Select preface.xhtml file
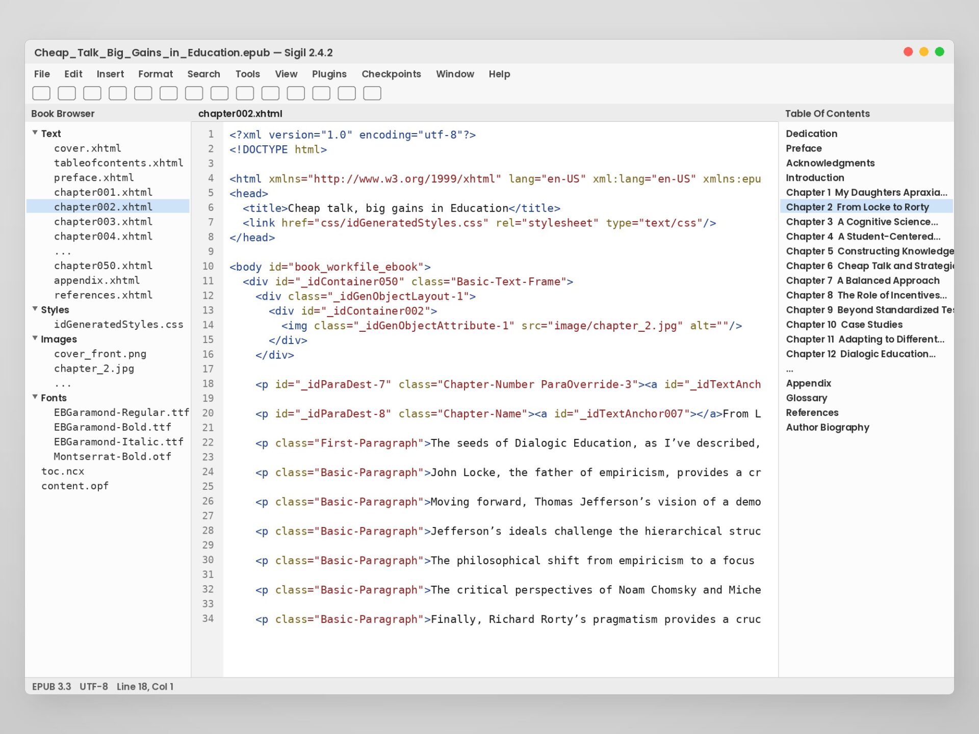This screenshot has width=979, height=734. click(x=94, y=178)
